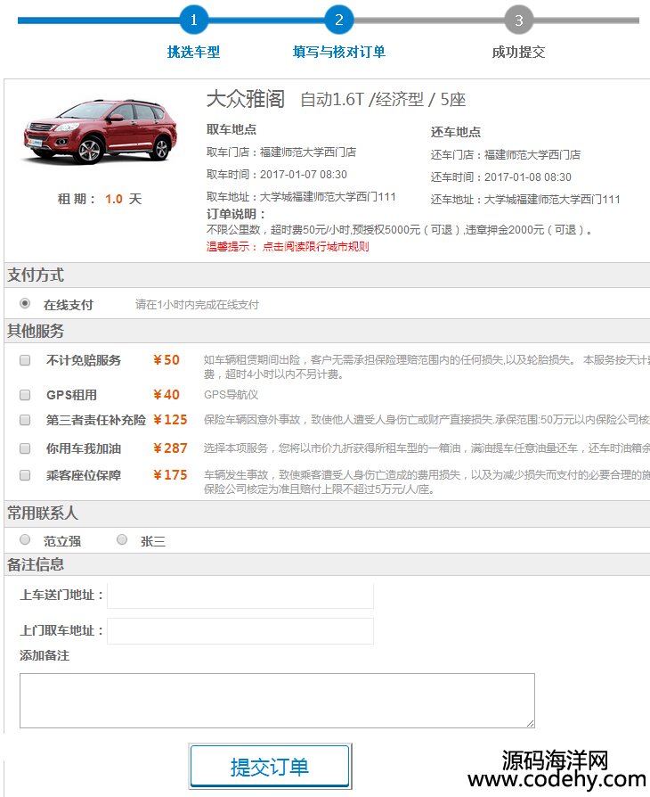The width and height of the screenshot is (650, 797).
Task: Toggle 你用车我加油 checkbox
Action: [25, 448]
